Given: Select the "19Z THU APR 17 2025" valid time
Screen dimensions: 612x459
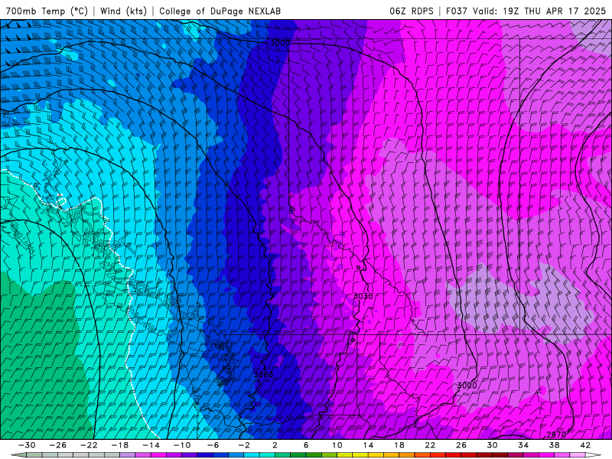Looking at the screenshot, I should 554,11.
